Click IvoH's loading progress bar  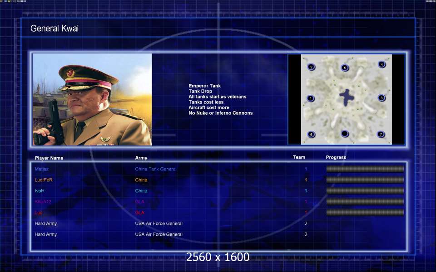tap(365, 191)
